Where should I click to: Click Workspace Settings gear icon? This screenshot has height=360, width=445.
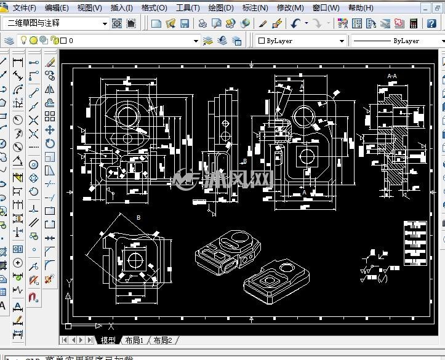(117, 23)
